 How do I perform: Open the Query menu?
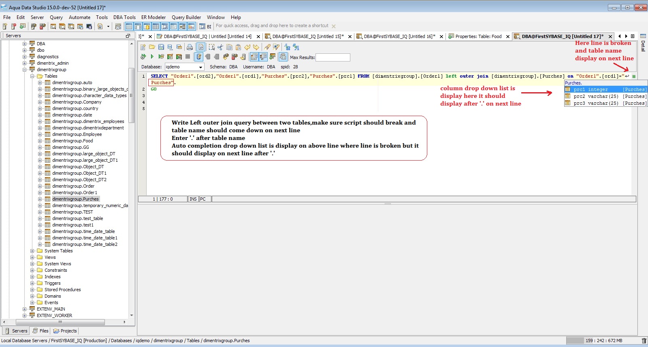click(56, 17)
